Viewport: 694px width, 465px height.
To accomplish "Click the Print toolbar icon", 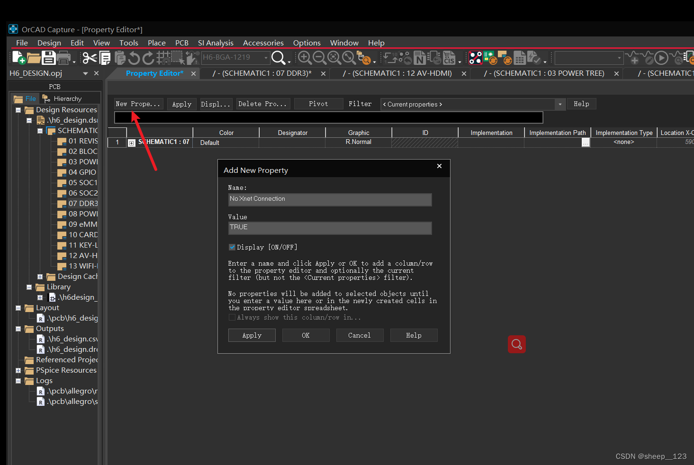I will click(x=63, y=58).
